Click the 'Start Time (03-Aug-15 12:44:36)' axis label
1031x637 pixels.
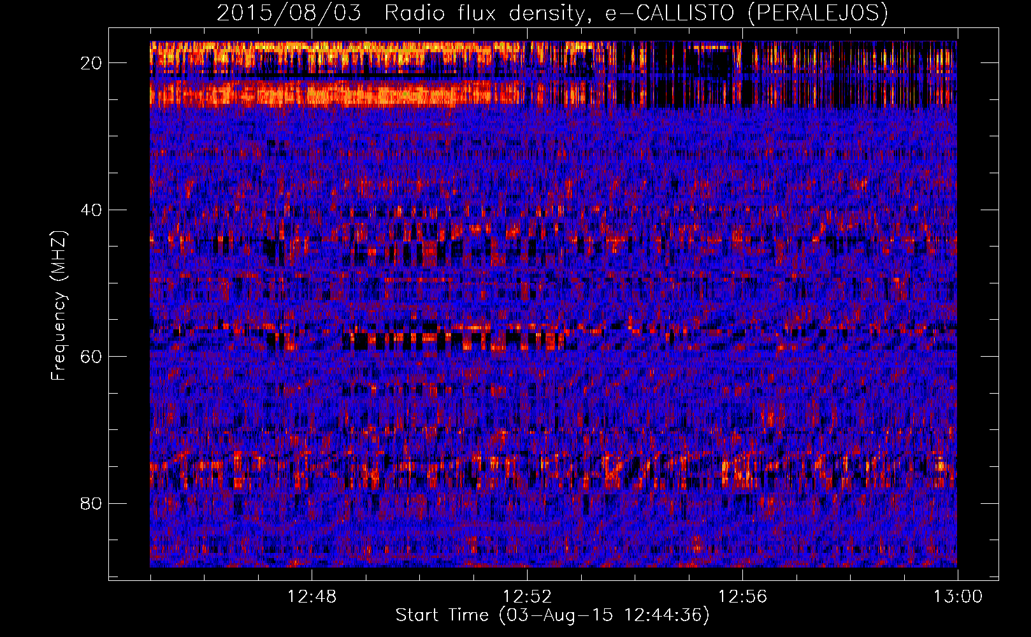point(552,615)
